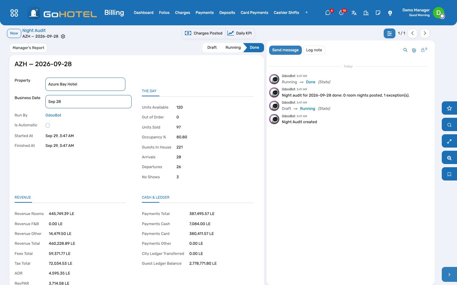Image resolution: width=457 pixels, height=285 pixels.
Task: Expand the right side panel arrow
Action: 449,275
